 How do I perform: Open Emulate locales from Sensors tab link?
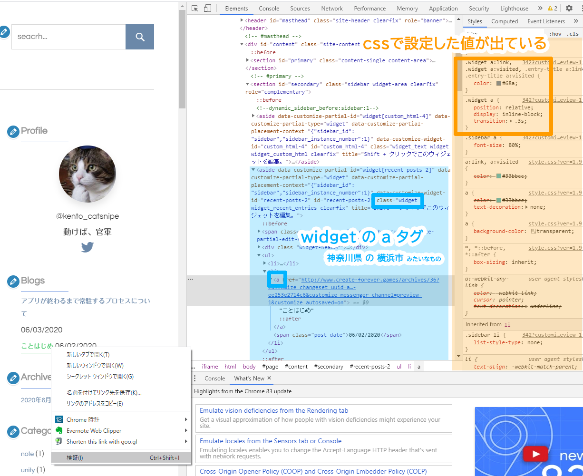[271, 441]
